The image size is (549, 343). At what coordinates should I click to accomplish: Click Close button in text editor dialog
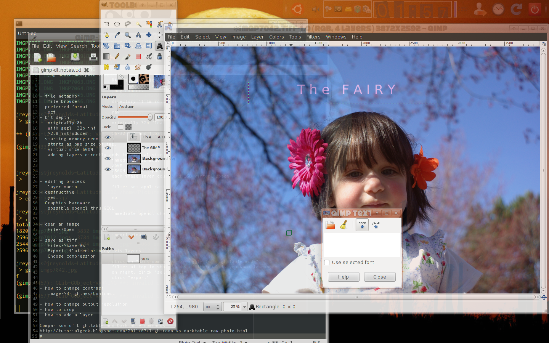(x=379, y=277)
